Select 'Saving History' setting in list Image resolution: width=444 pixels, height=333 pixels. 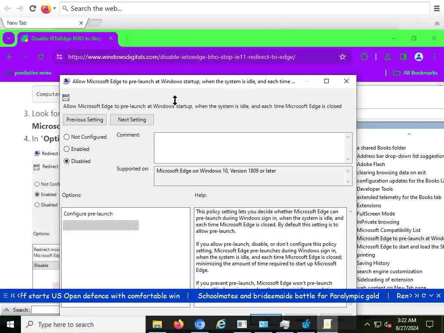point(373,263)
